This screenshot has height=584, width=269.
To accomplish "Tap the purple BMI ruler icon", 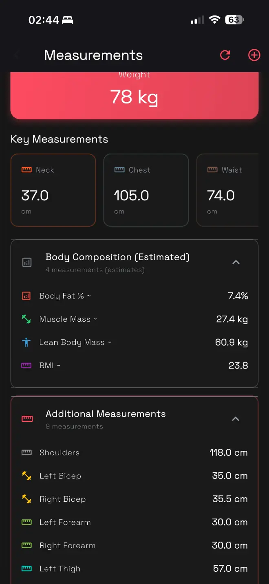I will tap(26, 366).
